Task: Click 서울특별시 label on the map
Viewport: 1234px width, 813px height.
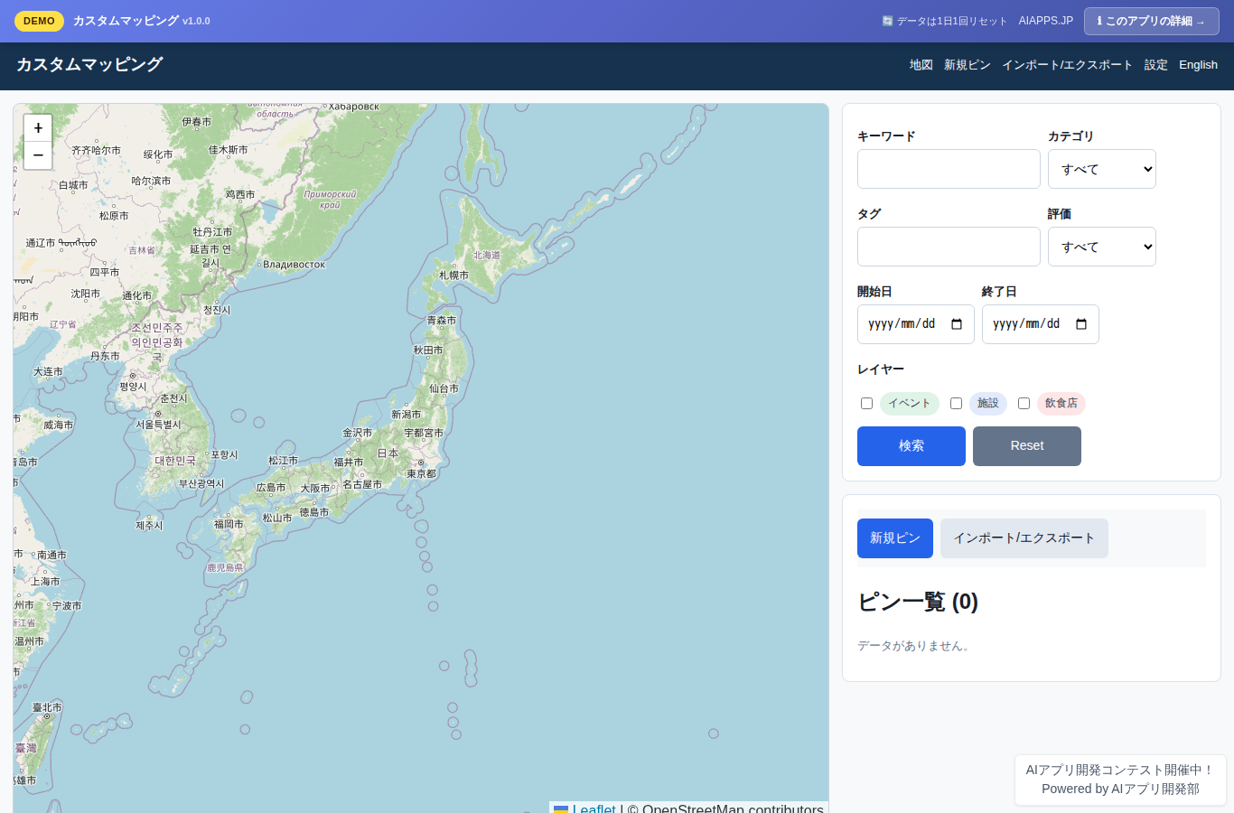Action: pos(159,425)
